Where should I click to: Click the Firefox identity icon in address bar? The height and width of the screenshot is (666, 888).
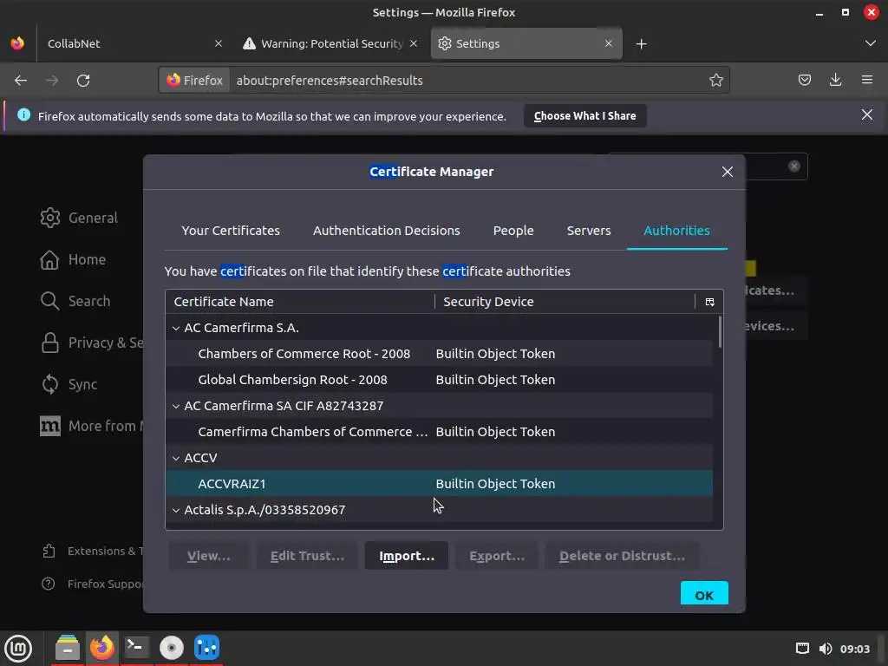coord(194,81)
